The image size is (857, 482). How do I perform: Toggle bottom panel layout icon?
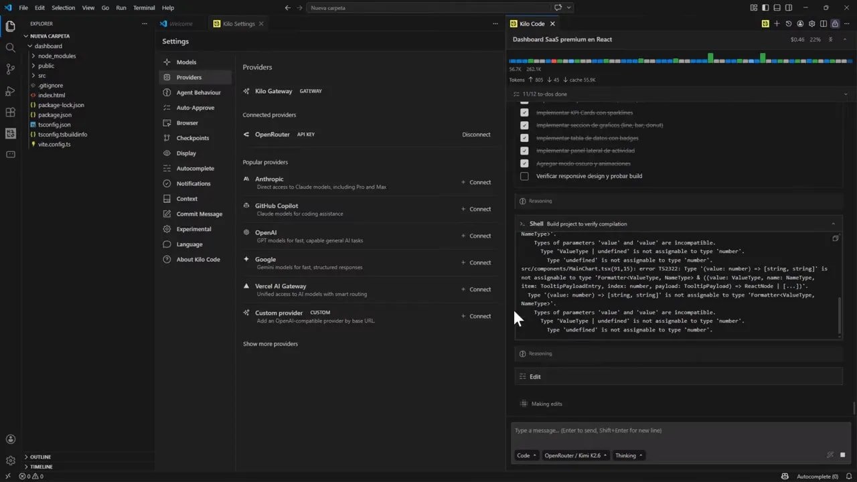coord(777,7)
